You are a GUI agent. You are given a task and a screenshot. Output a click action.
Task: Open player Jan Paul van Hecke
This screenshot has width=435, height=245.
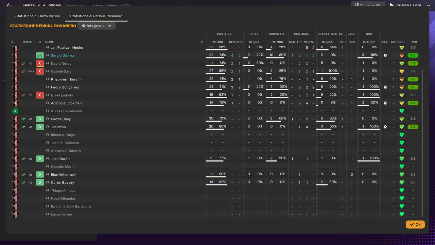(67, 48)
